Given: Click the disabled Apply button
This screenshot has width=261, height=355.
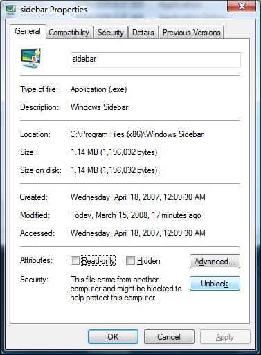Looking at the screenshot, I should click(225, 337).
